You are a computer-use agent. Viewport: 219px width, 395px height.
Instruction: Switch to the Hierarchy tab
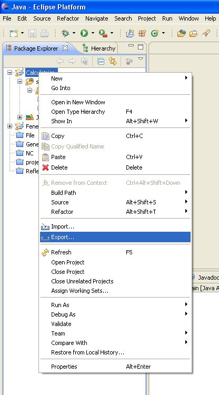[100, 48]
